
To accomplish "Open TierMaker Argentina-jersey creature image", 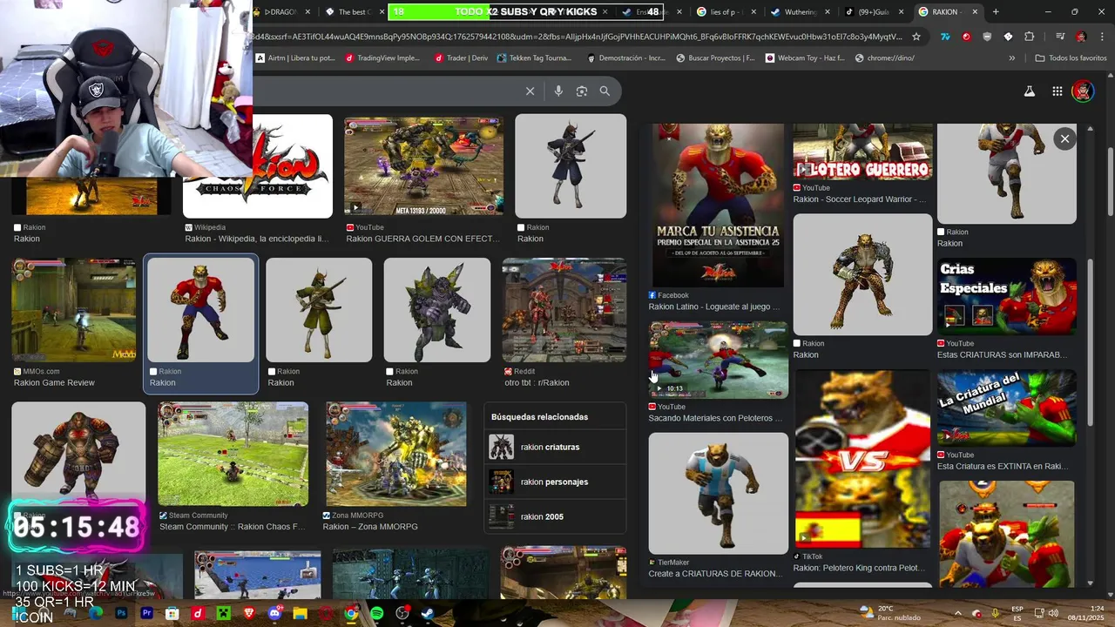I will 718,494.
